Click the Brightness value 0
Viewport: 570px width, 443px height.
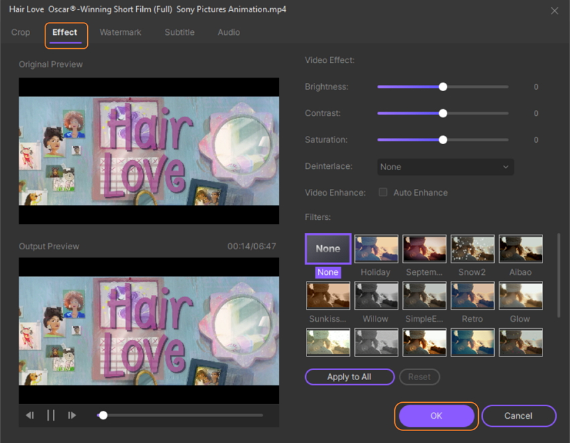(x=536, y=87)
